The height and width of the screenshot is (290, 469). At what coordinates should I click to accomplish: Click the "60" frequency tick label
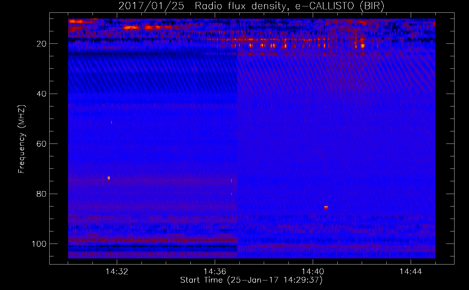(42, 144)
